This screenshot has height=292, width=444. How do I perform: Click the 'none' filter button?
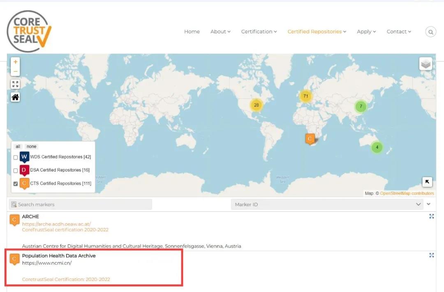[x=31, y=146]
